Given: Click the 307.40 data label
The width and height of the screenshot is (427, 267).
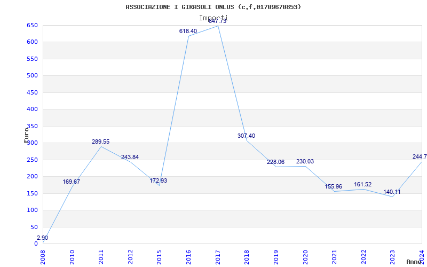Looking at the screenshot, I should point(246,136).
